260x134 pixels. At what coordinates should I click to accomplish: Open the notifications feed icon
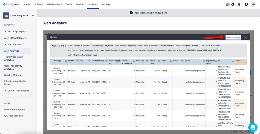(239, 4)
